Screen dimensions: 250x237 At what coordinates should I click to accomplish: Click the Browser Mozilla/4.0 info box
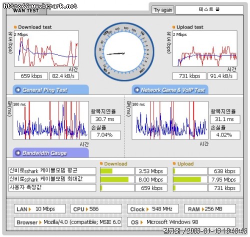point(68,222)
